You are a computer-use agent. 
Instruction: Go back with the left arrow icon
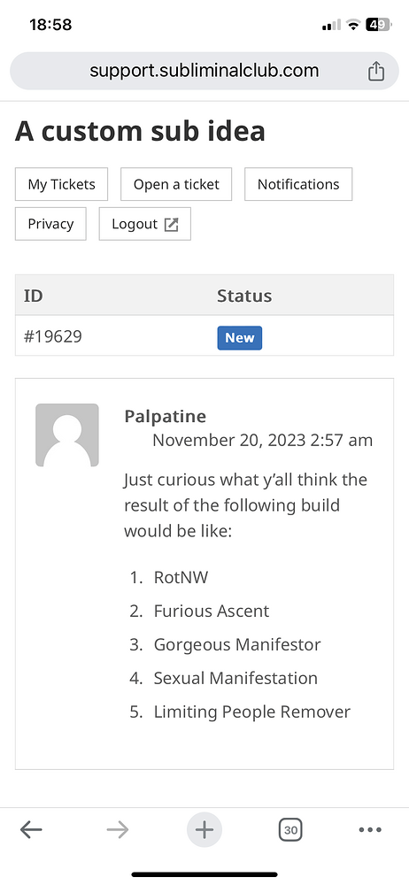click(31, 830)
